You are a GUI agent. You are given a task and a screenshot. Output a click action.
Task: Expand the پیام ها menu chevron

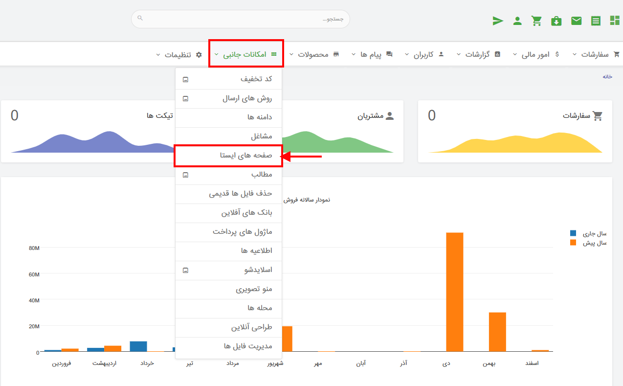tap(354, 54)
